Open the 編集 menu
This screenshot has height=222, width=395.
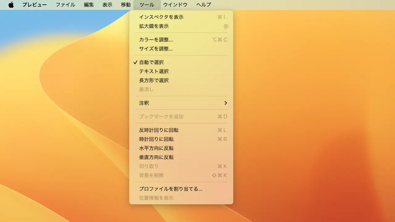[x=89, y=5]
